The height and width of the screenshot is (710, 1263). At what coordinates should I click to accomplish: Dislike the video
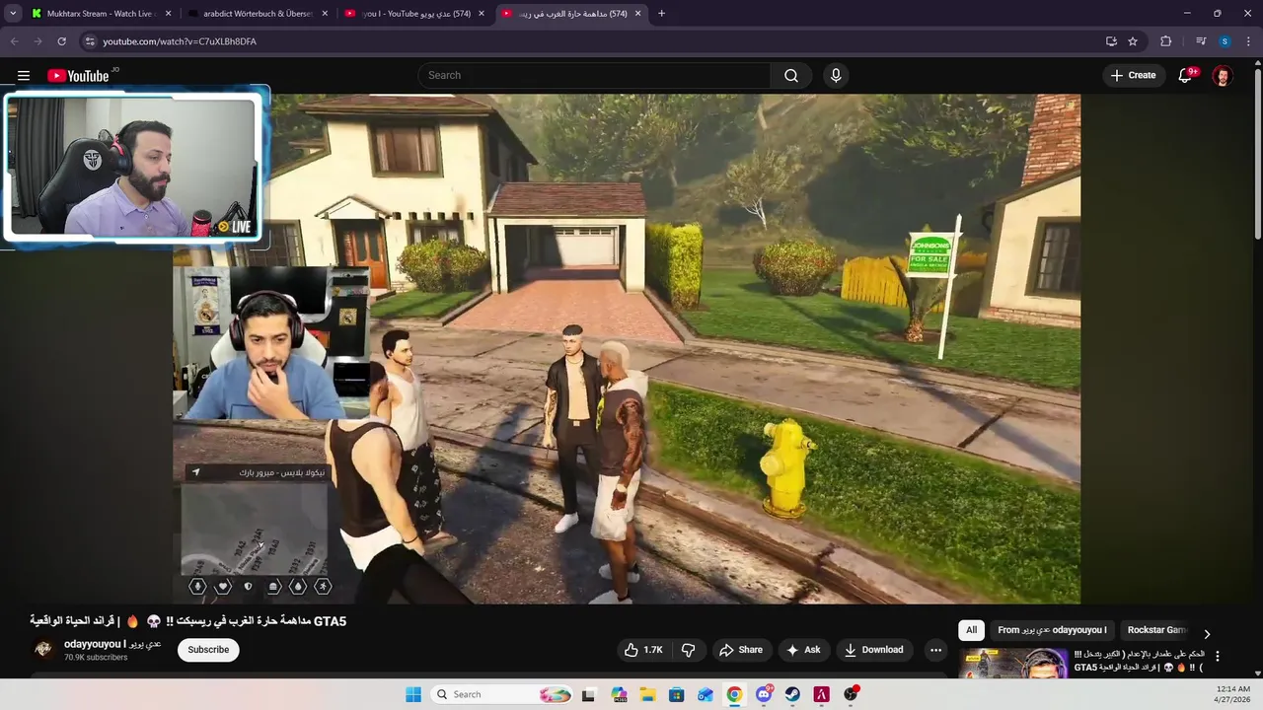pos(689,650)
